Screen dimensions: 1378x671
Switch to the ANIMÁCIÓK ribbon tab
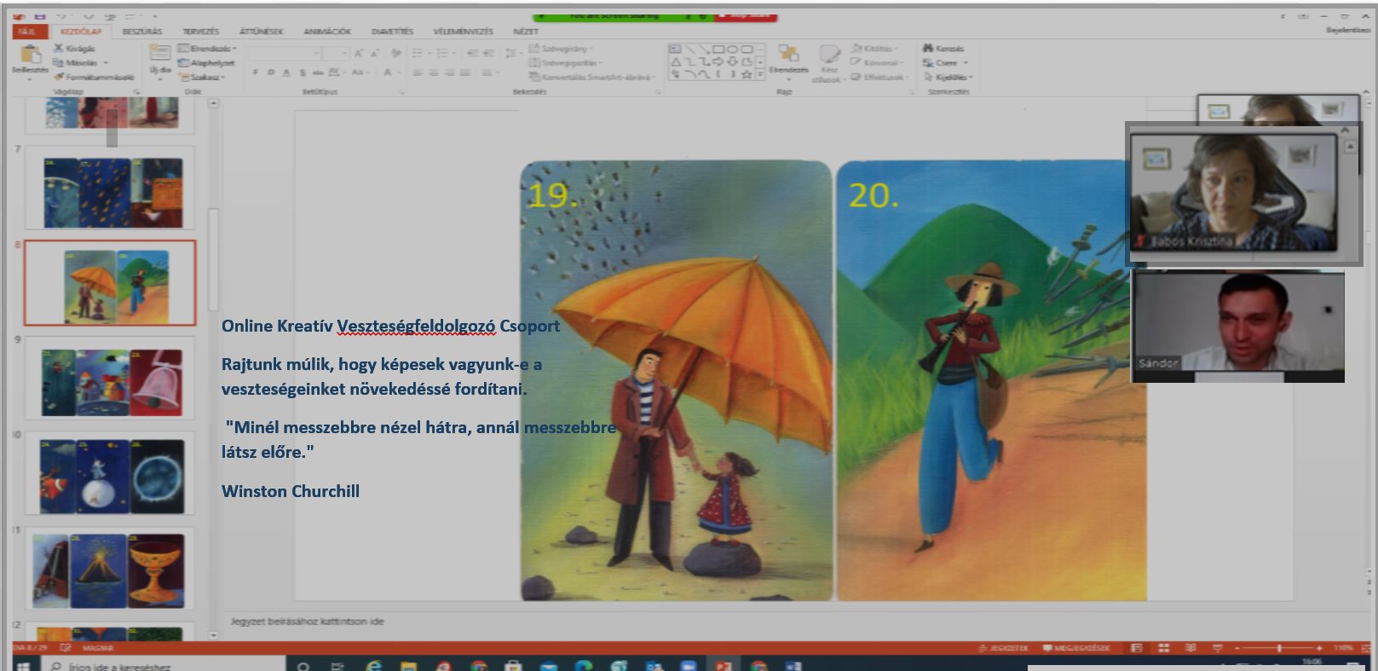[x=326, y=32]
